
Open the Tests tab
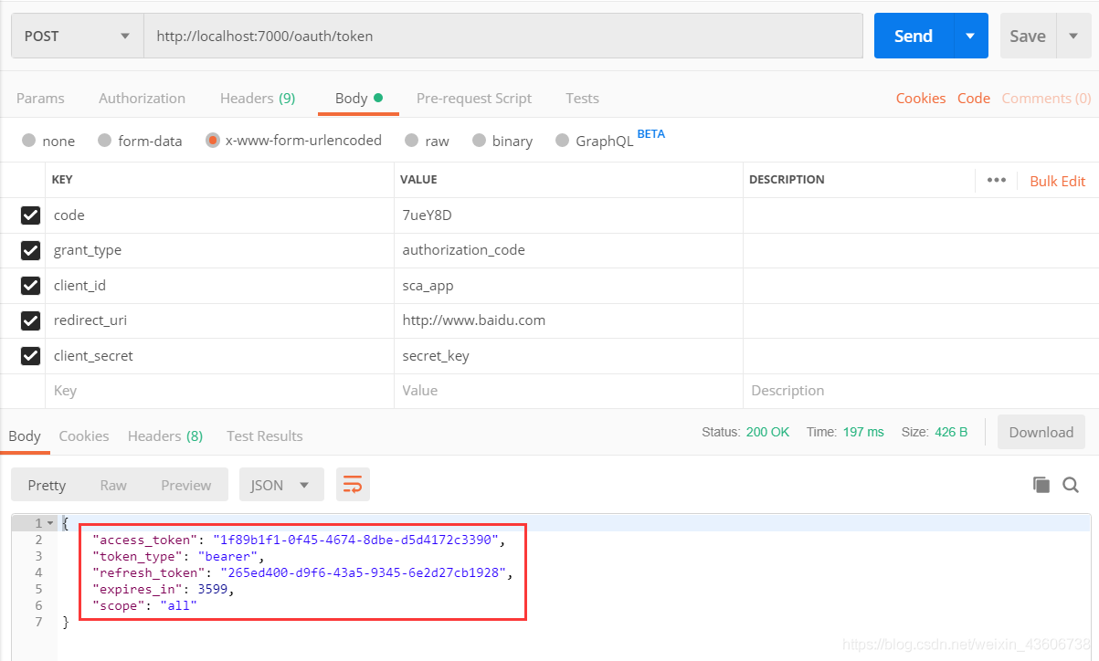[x=582, y=98]
